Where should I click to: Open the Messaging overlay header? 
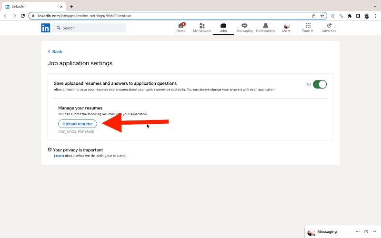(343, 232)
